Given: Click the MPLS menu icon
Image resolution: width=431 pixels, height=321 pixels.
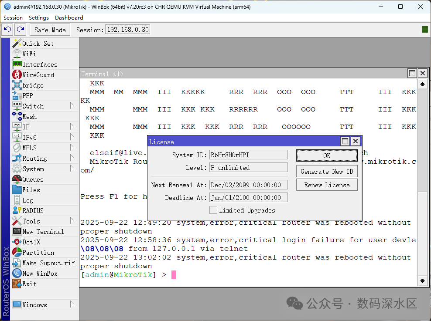Looking at the screenshot, I should 17,148.
